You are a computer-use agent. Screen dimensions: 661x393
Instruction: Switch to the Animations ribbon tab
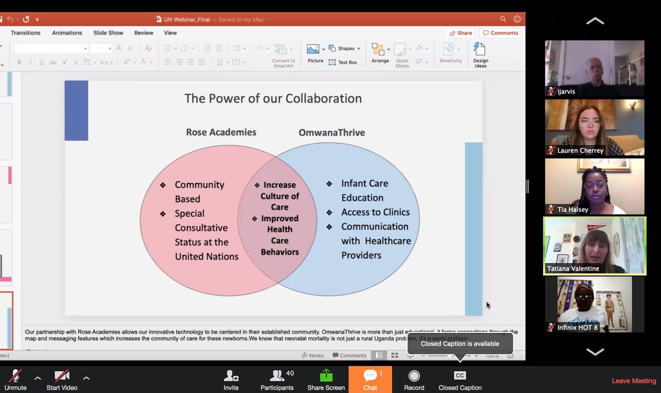click(x=67, y=33)
